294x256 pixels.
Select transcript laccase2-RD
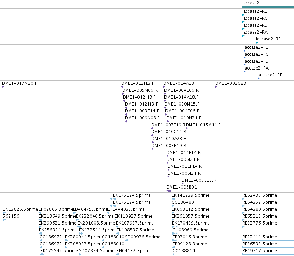point(268,29)
